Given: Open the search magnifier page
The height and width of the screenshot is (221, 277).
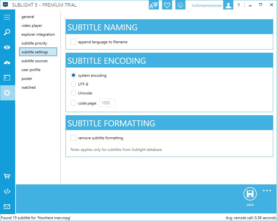Looking at the screenshot, I should point(7,32).
